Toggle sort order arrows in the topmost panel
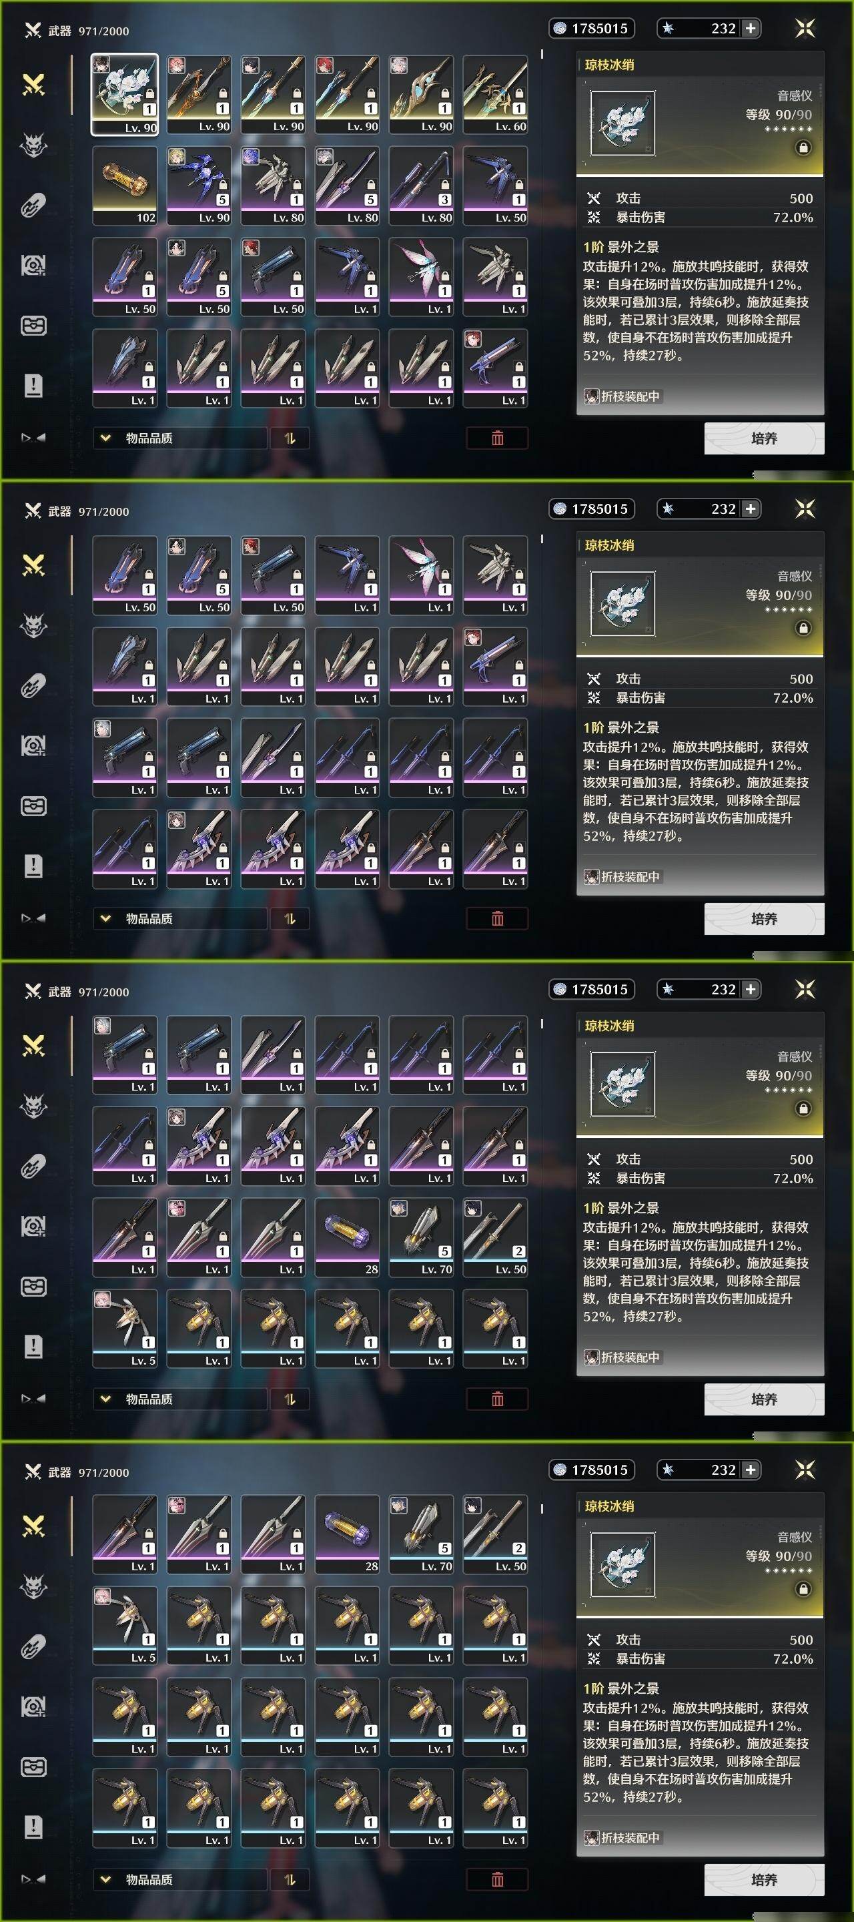 (290, 438)
